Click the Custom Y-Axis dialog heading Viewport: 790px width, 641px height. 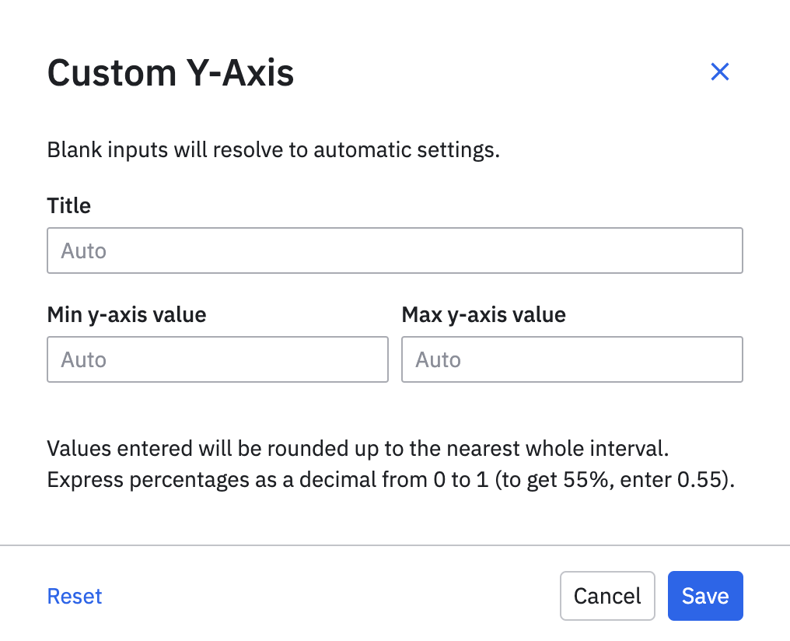[170, 73]
